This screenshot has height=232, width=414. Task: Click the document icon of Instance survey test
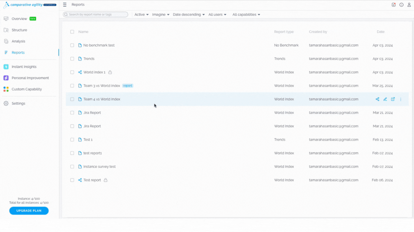tap(80, 166)
